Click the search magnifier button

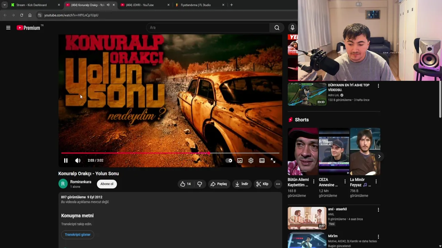pos(277,28)
